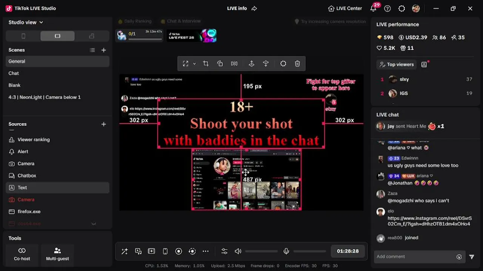Select the crop tool in source toolbar
The width and height of the screenshot is (483, 271).
[206, 64]
